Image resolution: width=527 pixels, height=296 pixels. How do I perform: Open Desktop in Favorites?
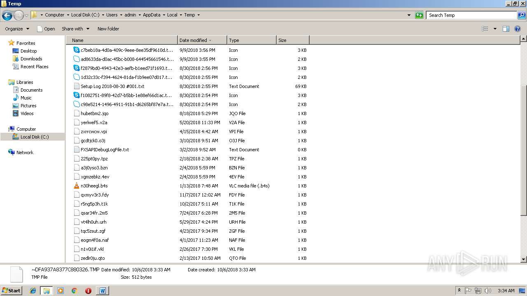pos(28,51)
